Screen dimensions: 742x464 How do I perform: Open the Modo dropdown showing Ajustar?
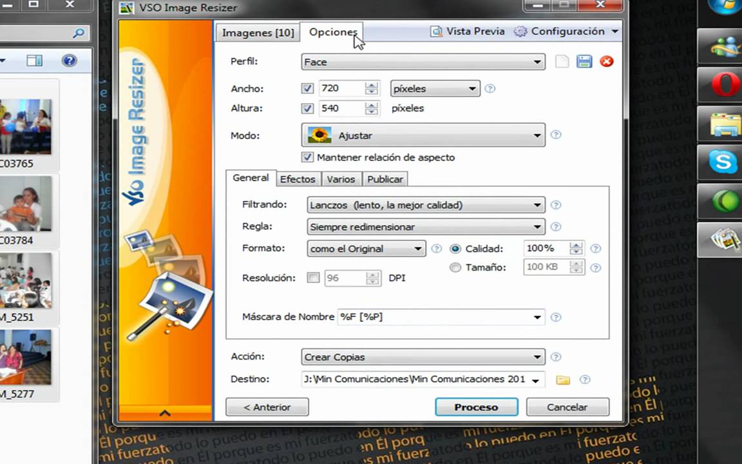(x=423, y=135)
